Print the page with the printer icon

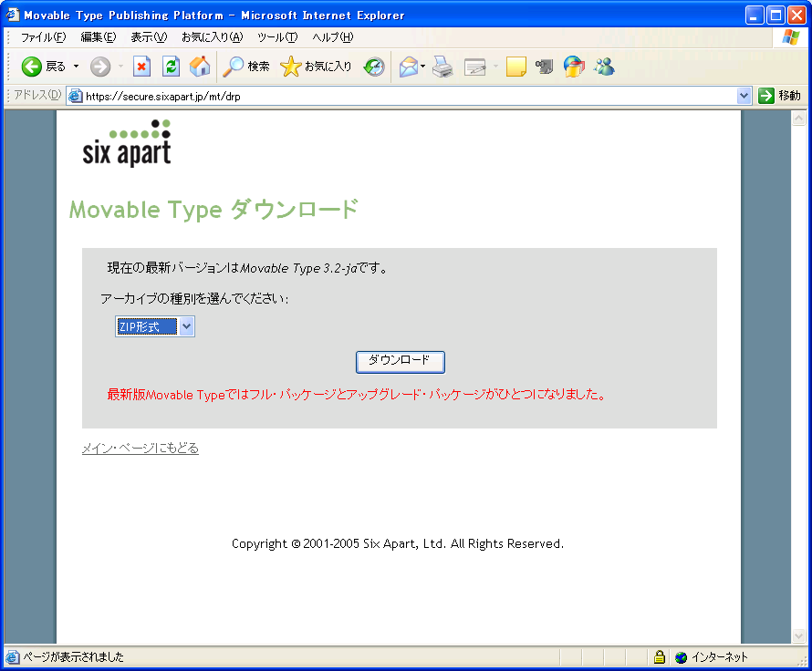[442, 67]
